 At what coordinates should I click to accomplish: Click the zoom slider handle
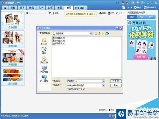(30, 13)
